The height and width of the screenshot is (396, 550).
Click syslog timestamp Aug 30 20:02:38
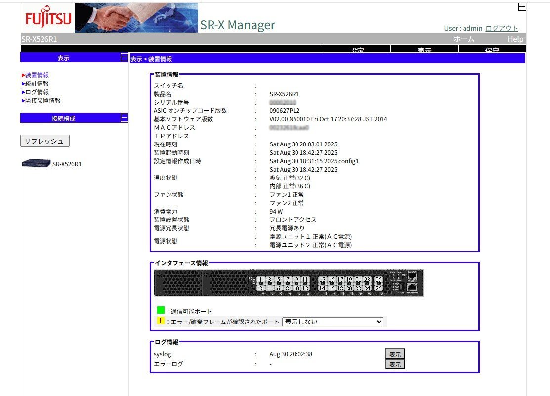(x=291, y=354)
